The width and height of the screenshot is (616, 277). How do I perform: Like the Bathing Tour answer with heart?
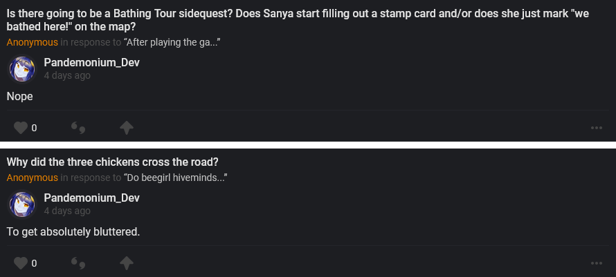[x=20, y=128]
